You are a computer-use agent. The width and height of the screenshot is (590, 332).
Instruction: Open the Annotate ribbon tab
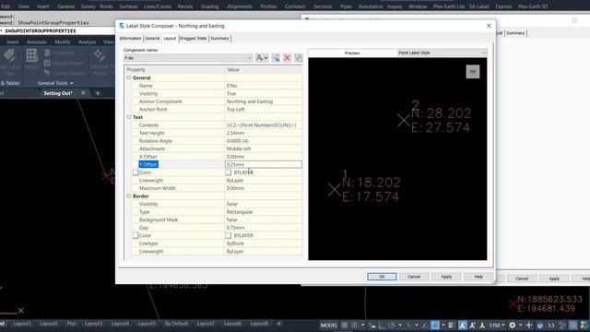[x=37, y=42]
